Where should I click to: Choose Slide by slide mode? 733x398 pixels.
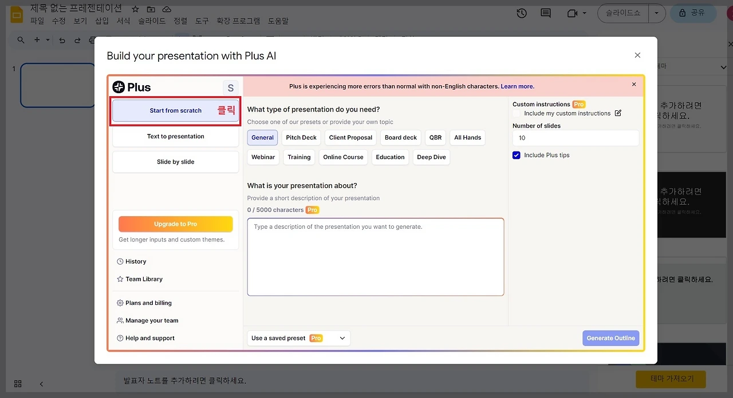click(175, 162)
